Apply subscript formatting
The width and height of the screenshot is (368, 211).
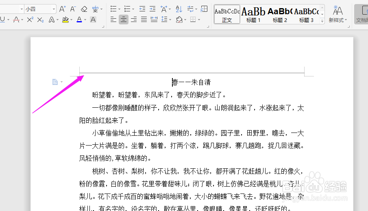click(x=40, y=20)
